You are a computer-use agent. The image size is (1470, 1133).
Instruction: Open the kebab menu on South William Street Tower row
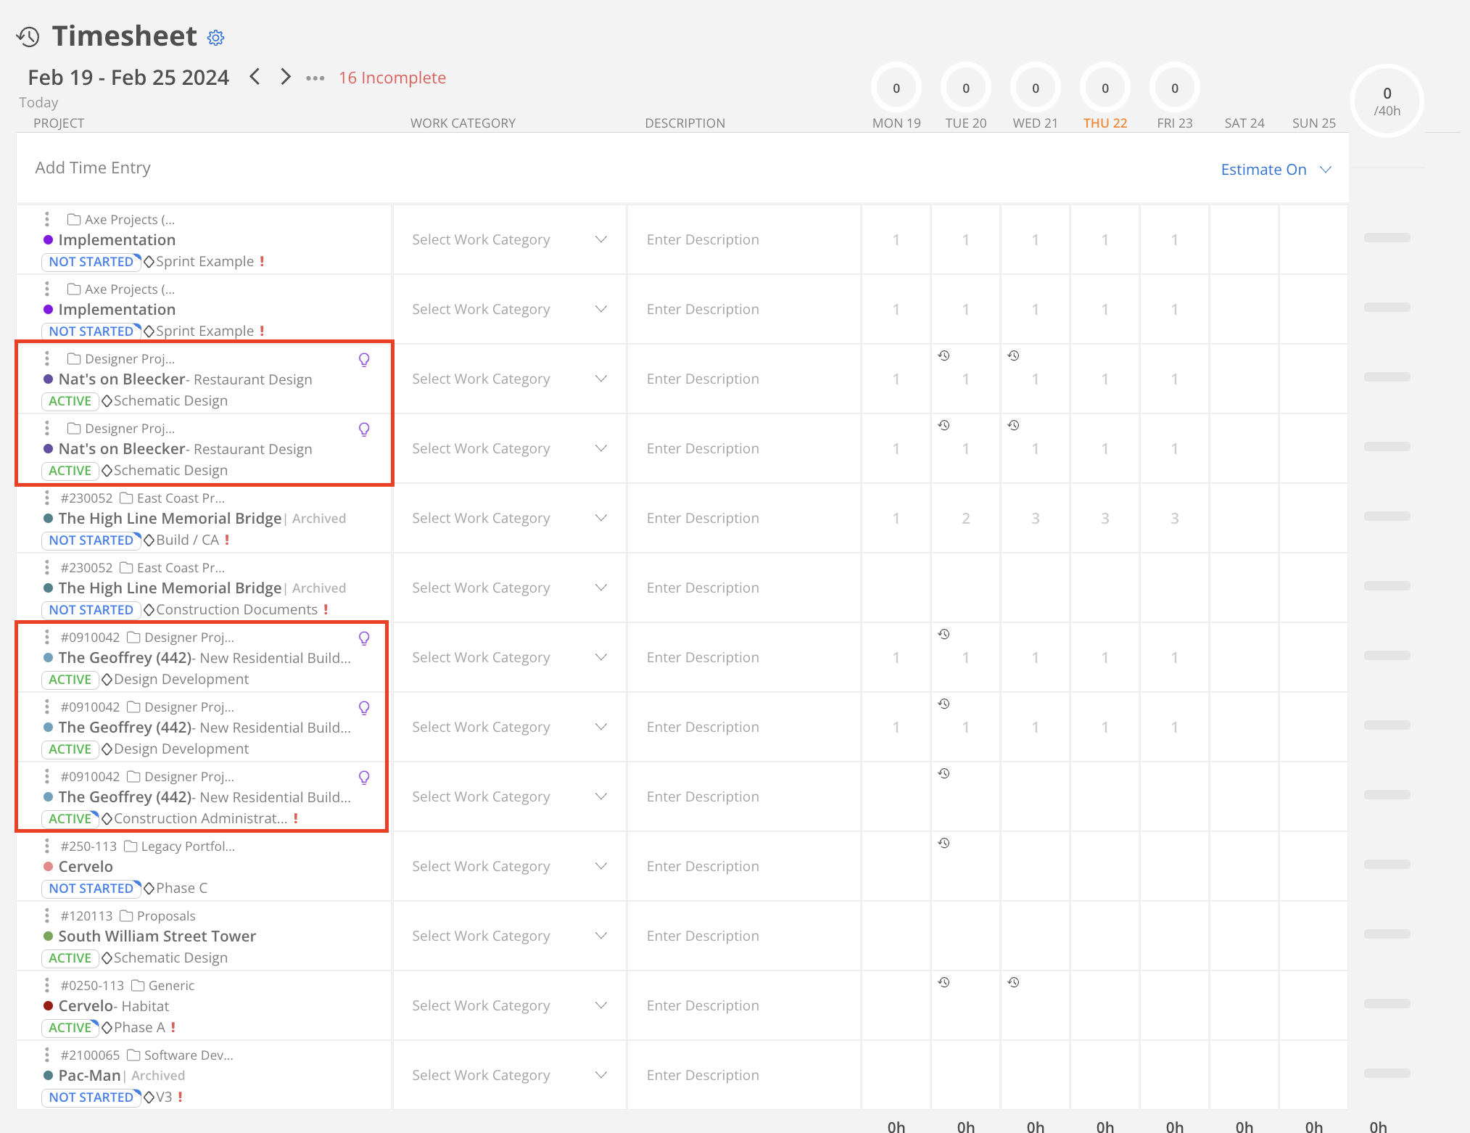[x=46, y=915]
